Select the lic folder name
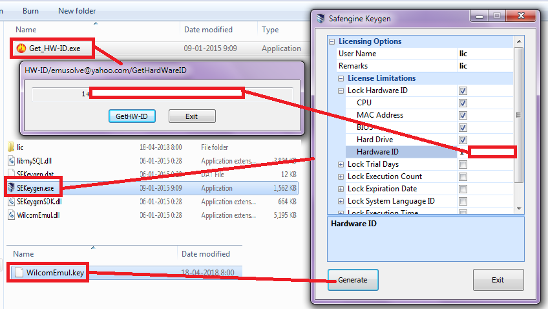The height and width of the screenshot is (309, 548). point(20,147)
